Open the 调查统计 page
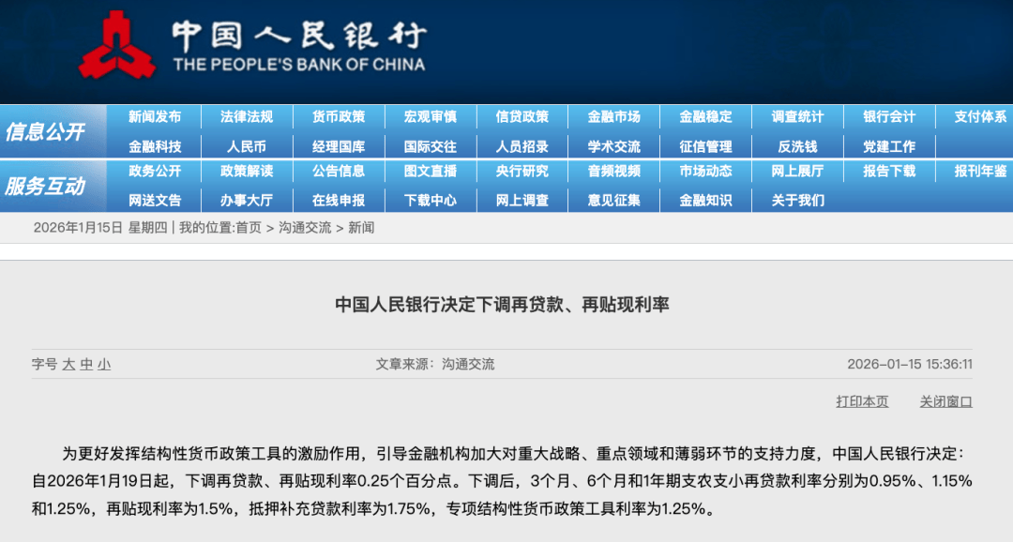 pos(798,117)
